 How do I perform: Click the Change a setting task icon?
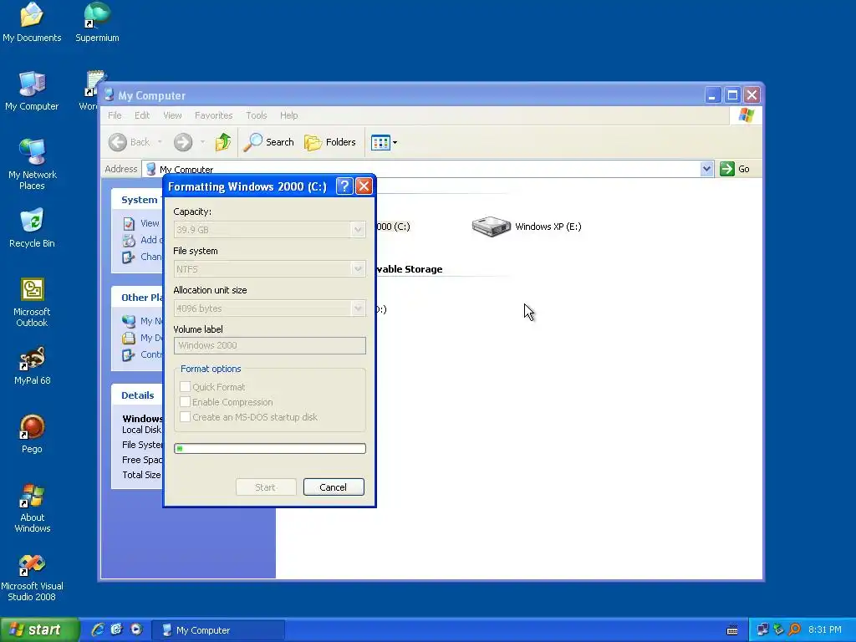click(x=129, y=257)
